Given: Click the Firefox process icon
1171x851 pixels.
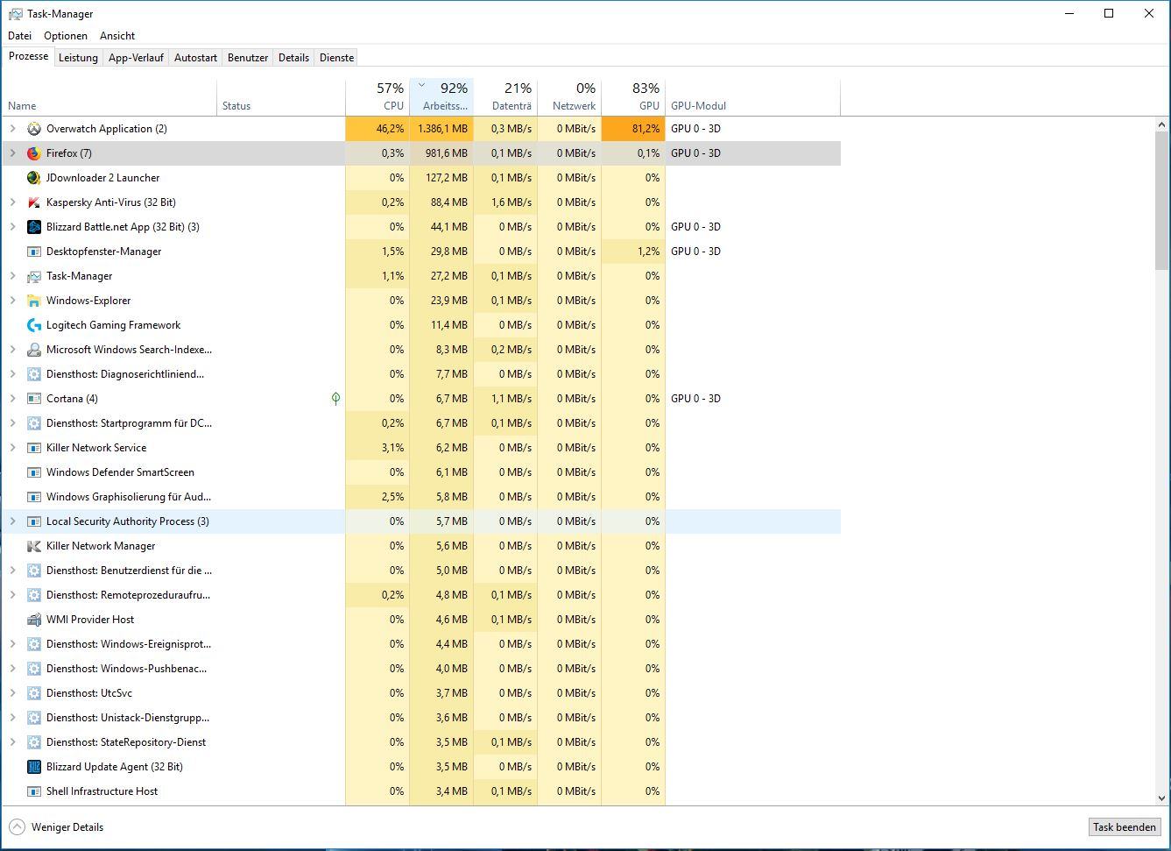Looking at the screenshot, I should 33,153.
